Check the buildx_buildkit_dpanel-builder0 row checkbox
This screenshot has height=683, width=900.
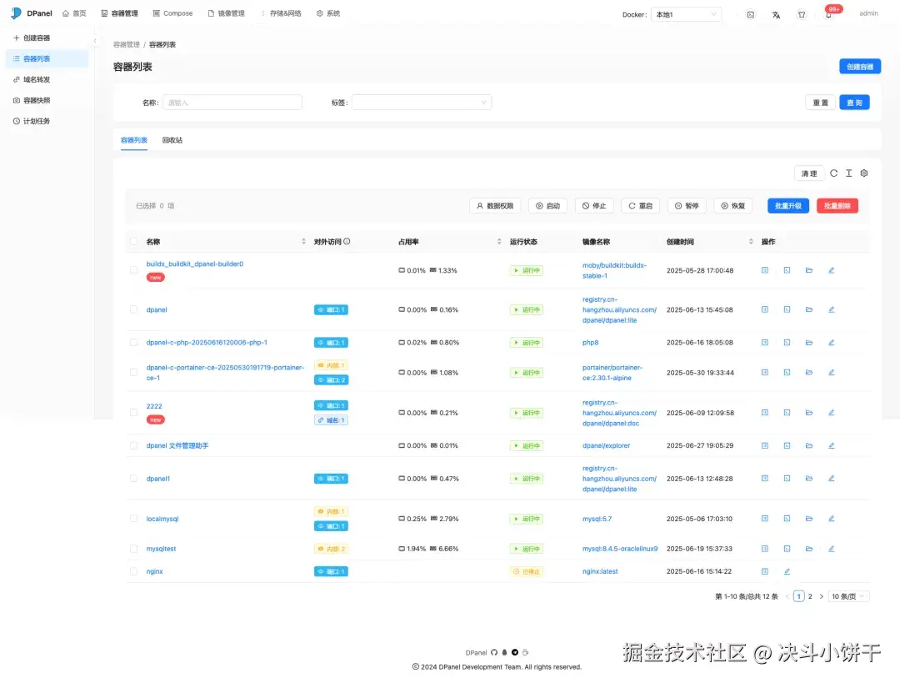click(x=133, y=270)
